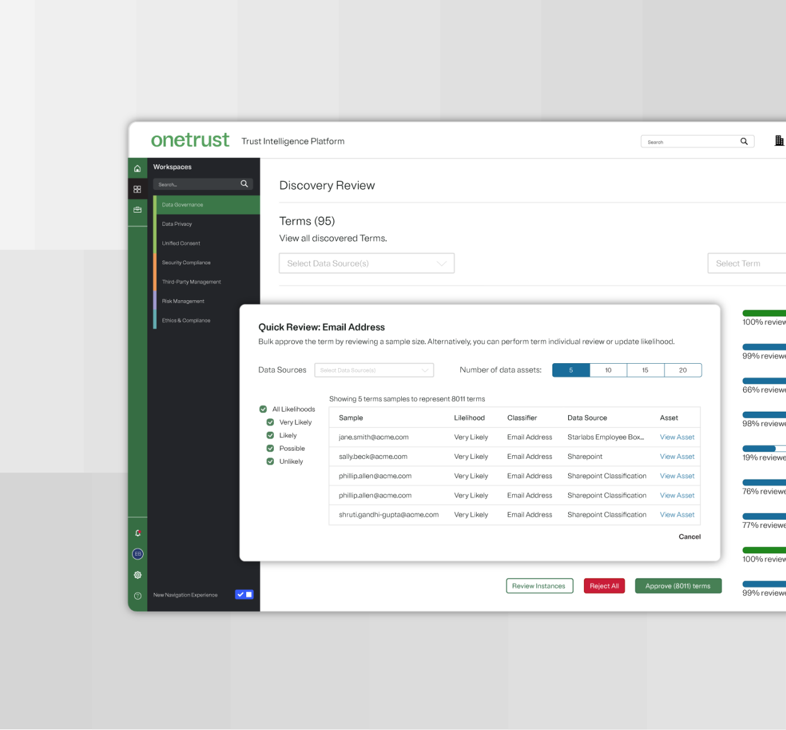This screenshot has width=786, height=730.
Task: Open notifications via the bell icon
Action: click(x=137, y=532)
